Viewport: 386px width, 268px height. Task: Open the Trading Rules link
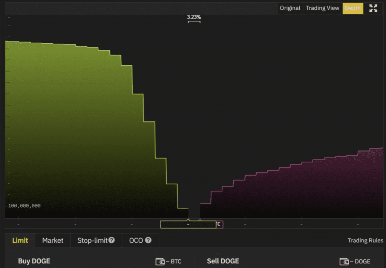coord(365,240)
